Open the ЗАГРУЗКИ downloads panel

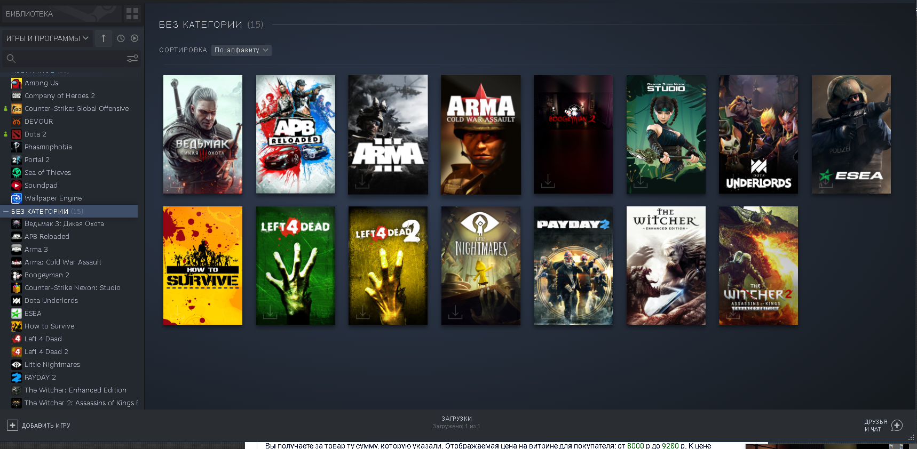point(456,422)
